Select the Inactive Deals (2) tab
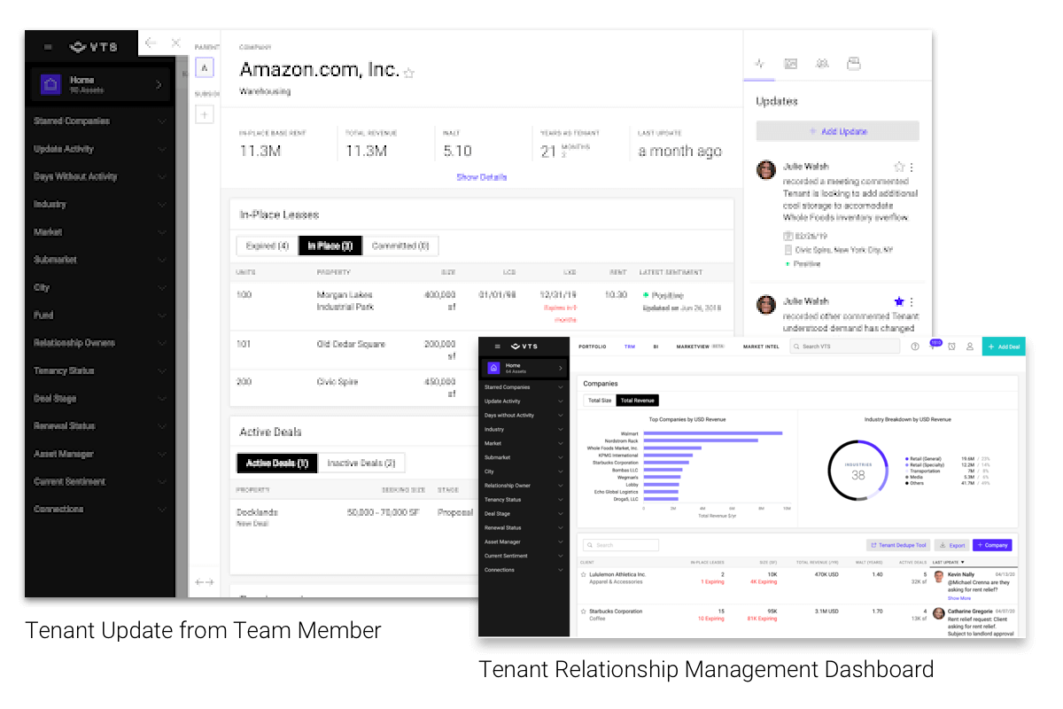Screen dimensions: 1063x709 (x=361, y=463)
